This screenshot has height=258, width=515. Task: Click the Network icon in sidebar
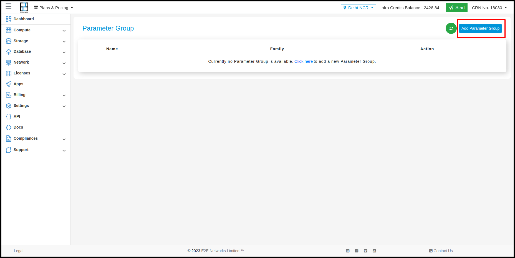coord(9,63)
